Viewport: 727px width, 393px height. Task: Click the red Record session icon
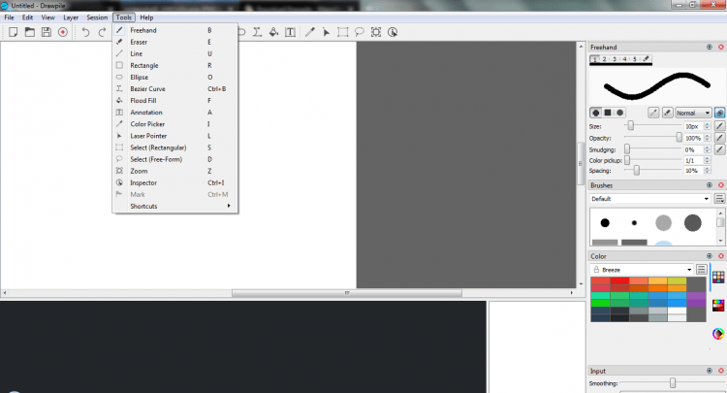pos(62,32)
